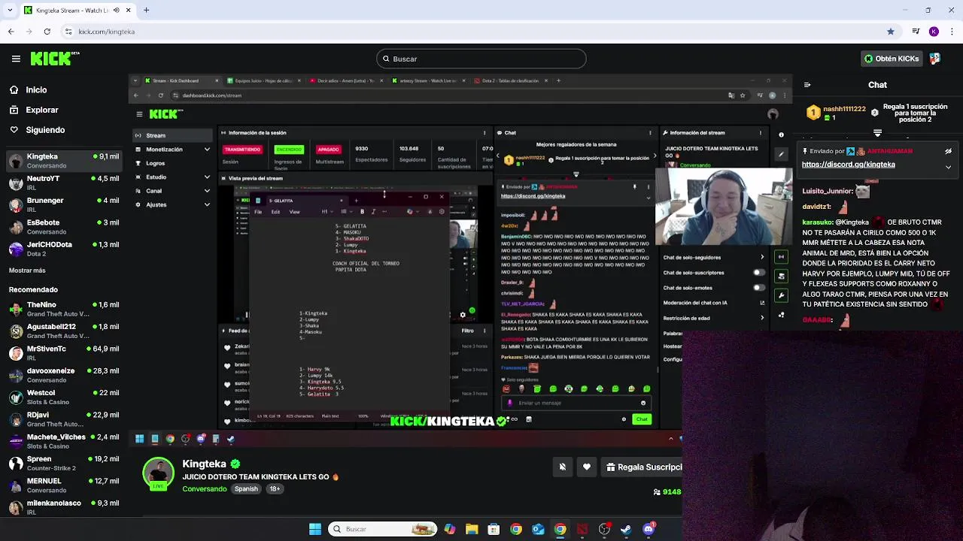Screen dimensions: 963x541
Task: Open recommended channel TheNino
Action: [63, 309]
